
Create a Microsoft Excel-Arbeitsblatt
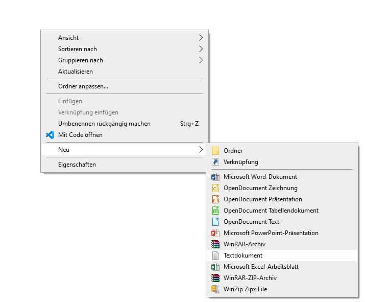click(282, 267)
